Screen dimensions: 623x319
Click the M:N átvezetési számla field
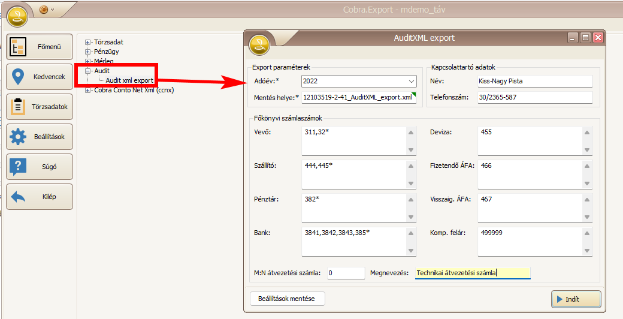(346, 273)
